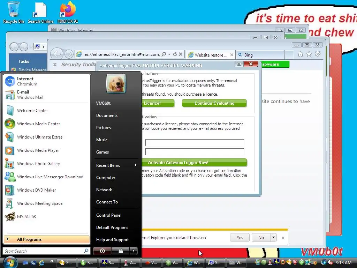Open Search Online desktop shortcut
The height and width of the screenshot is (268, 357).
40,12
